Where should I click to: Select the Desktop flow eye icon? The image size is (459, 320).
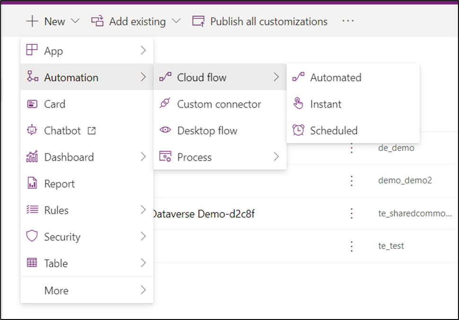(164, 131)
